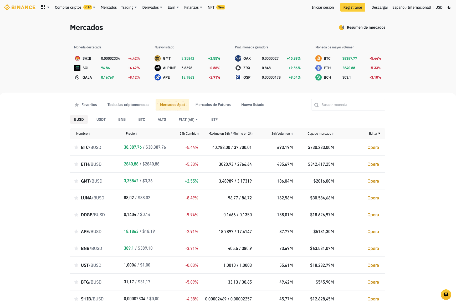Screen dimensions: 456x302
Task: Favorite LUNA/BUSD with its star
Action: coord(76,198)
